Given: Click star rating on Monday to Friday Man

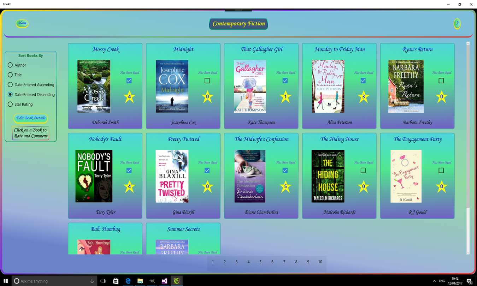Looking at the screenshot, I should [364, 97].
